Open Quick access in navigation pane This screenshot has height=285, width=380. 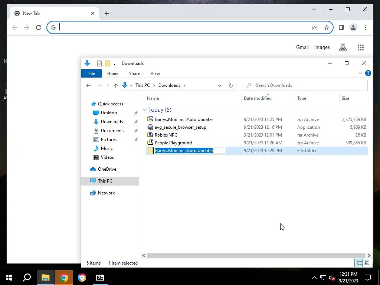pyautogui.click(x=110, y=104)
